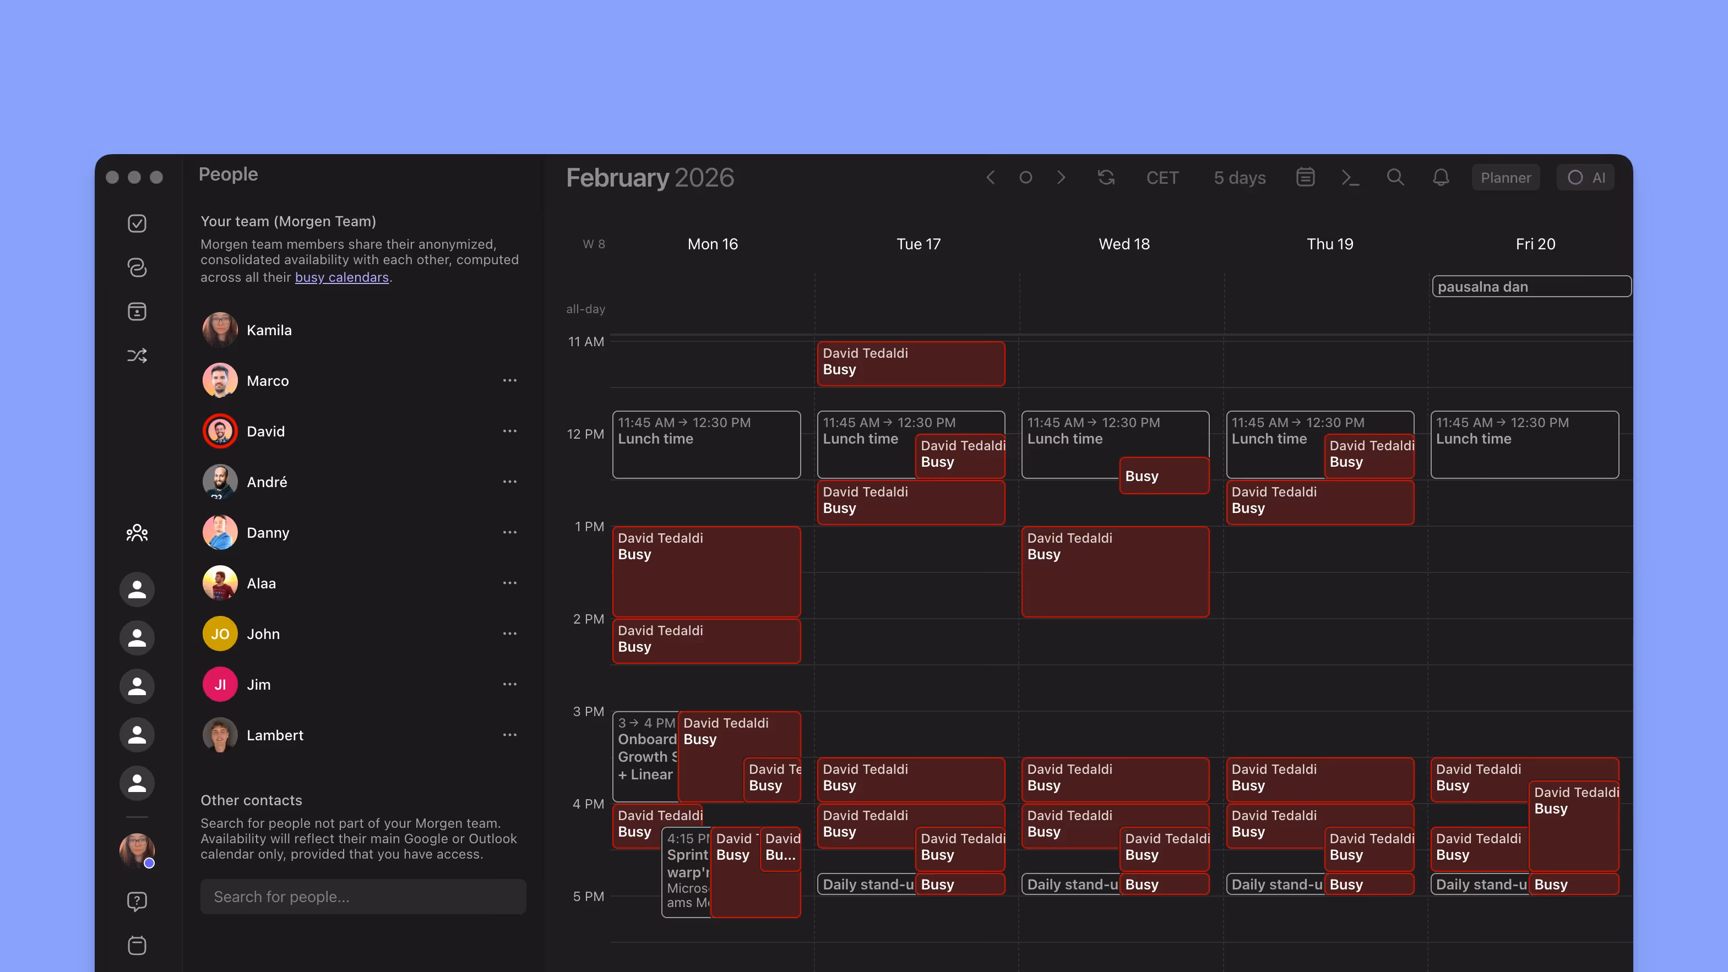1728x972 pixels.
Task: Open notifications bell icon
Action: point(1441,178)
